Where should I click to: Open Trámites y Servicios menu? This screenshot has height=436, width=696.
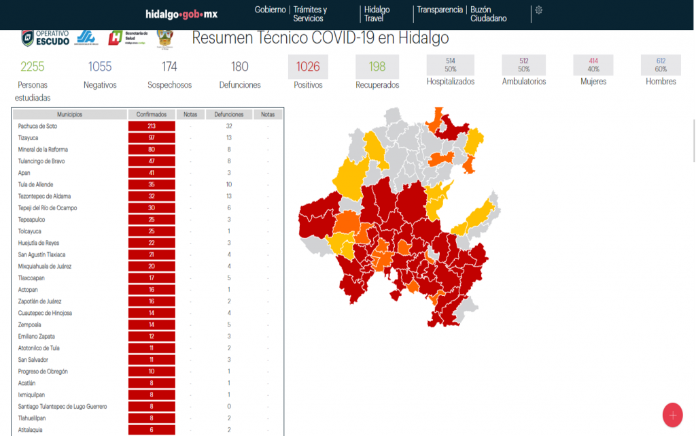(x=310, y=14)
